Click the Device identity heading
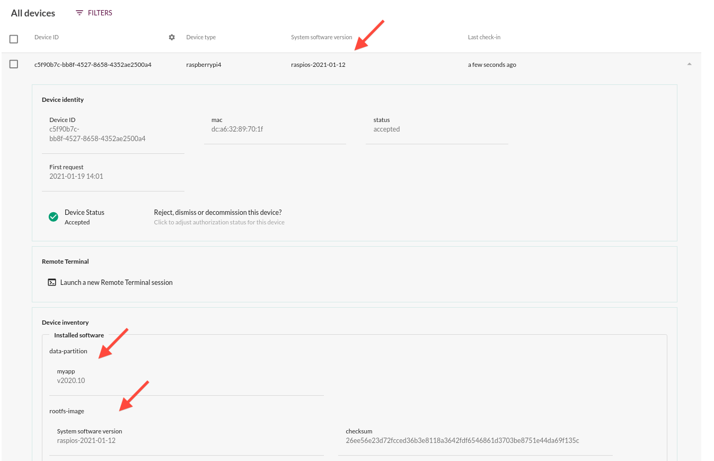This screenshot has width=714, height=461. point(63,99)
